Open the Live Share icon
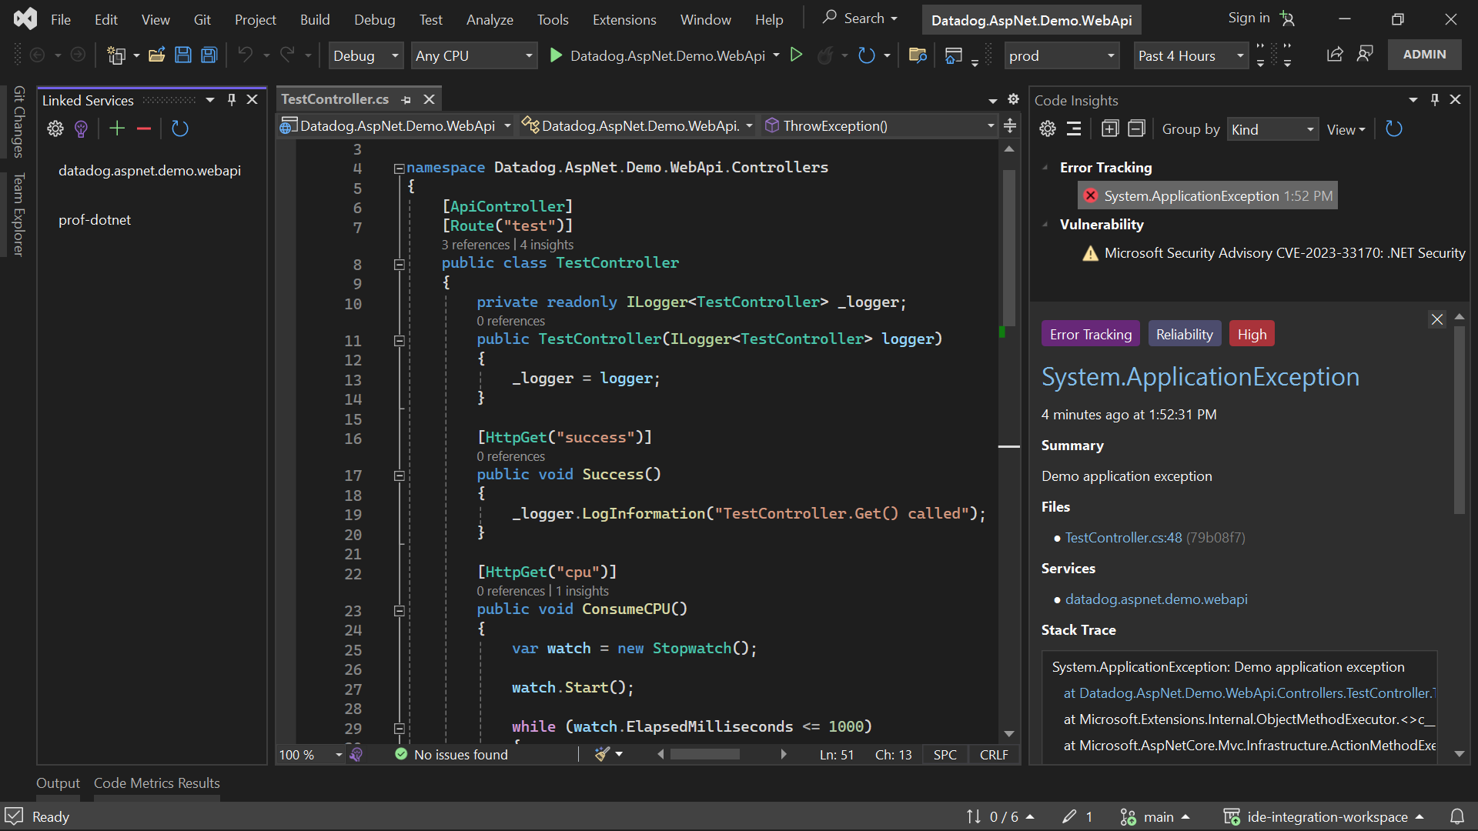The height and width of the screenshot is (831, 1478). pyautogui.click(x=1335, y=54)
